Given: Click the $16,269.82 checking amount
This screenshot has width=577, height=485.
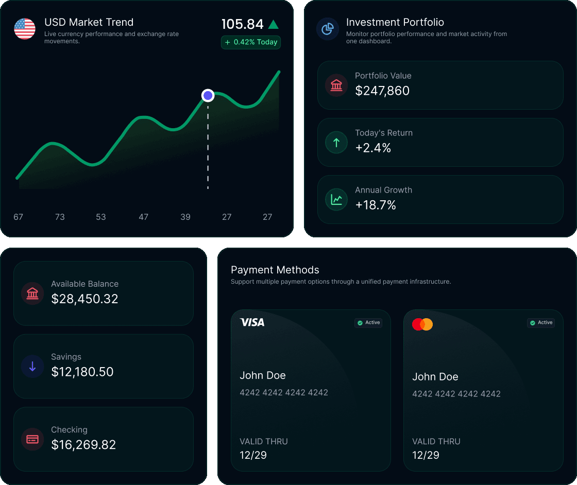Looking at the screenshot, I should click(83, 445).
